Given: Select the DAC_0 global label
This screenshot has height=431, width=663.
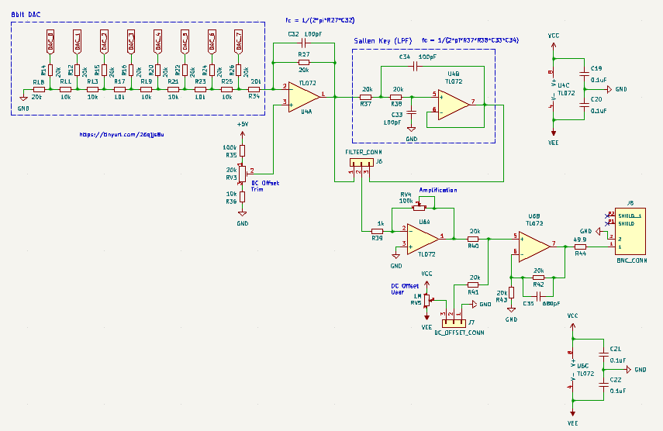Looking at the screenshot, I should (50, 41).
